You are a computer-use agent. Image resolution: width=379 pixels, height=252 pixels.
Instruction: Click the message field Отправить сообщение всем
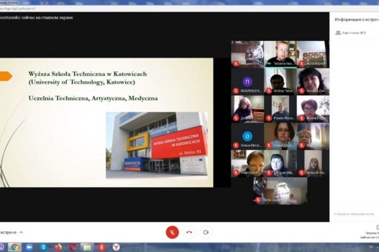[354, 214]
